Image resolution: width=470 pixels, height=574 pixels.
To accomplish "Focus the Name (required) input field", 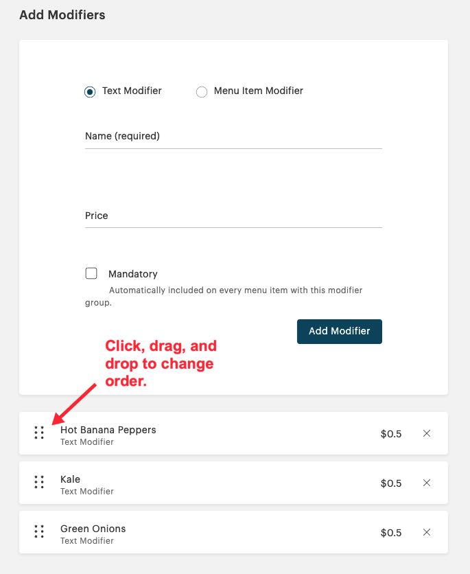I will pyautogui.click(x=233, y=137).
